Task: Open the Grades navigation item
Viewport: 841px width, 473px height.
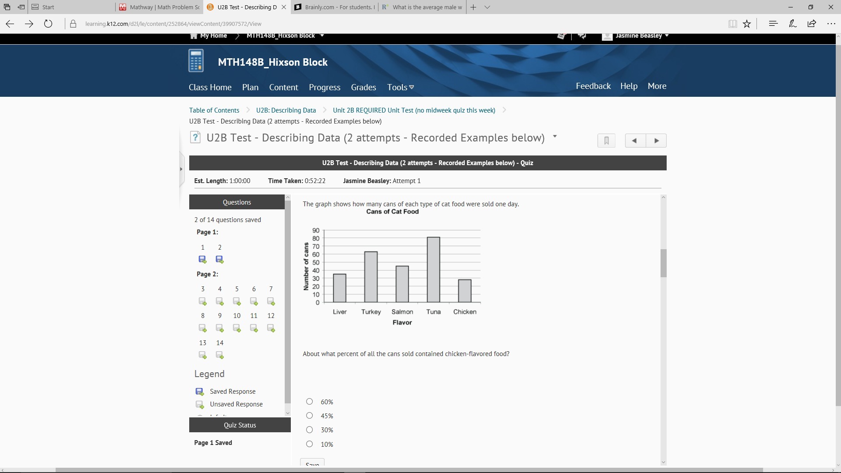Action: tap(363, 87)
